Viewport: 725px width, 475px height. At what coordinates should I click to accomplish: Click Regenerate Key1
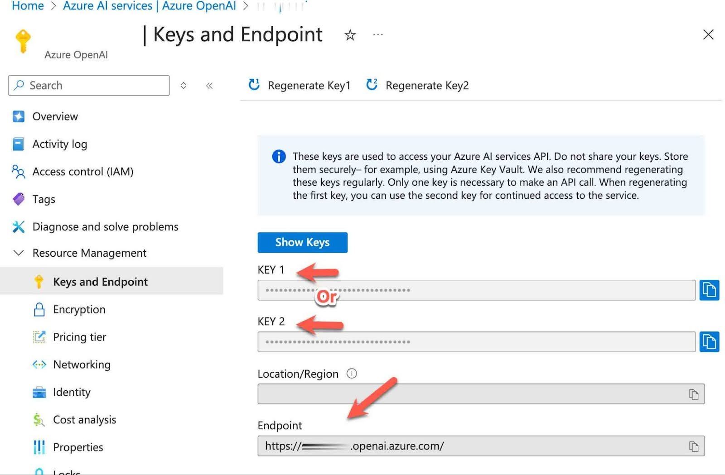tap(300, 85)
